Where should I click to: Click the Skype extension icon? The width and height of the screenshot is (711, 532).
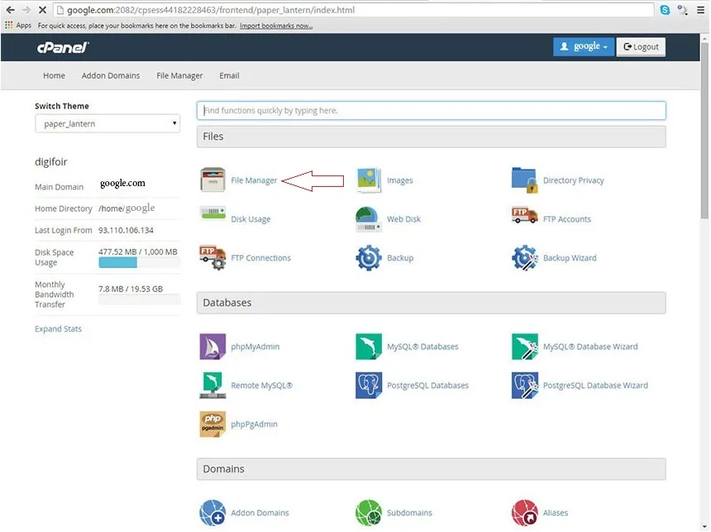[665, 10]
